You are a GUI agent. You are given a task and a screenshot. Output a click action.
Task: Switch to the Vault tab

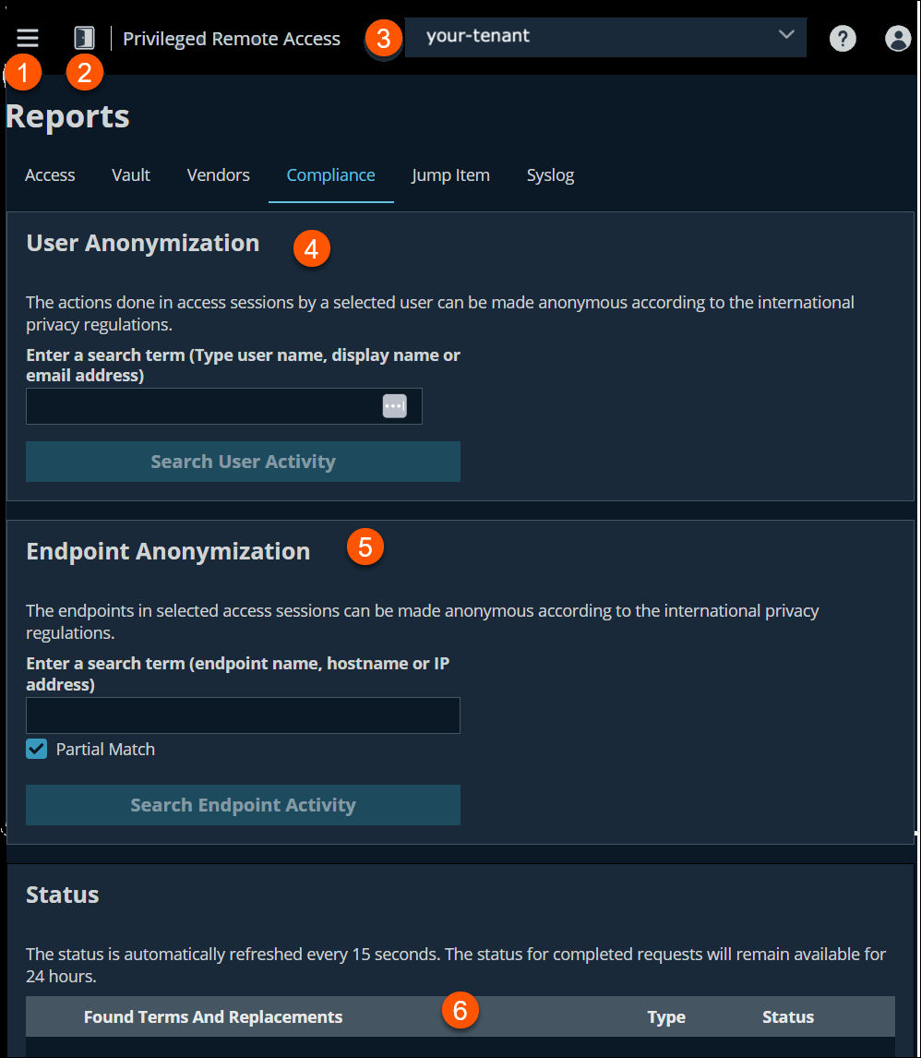coord(131,175)
